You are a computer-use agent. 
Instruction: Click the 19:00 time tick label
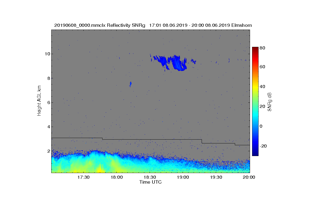[183, 177]
